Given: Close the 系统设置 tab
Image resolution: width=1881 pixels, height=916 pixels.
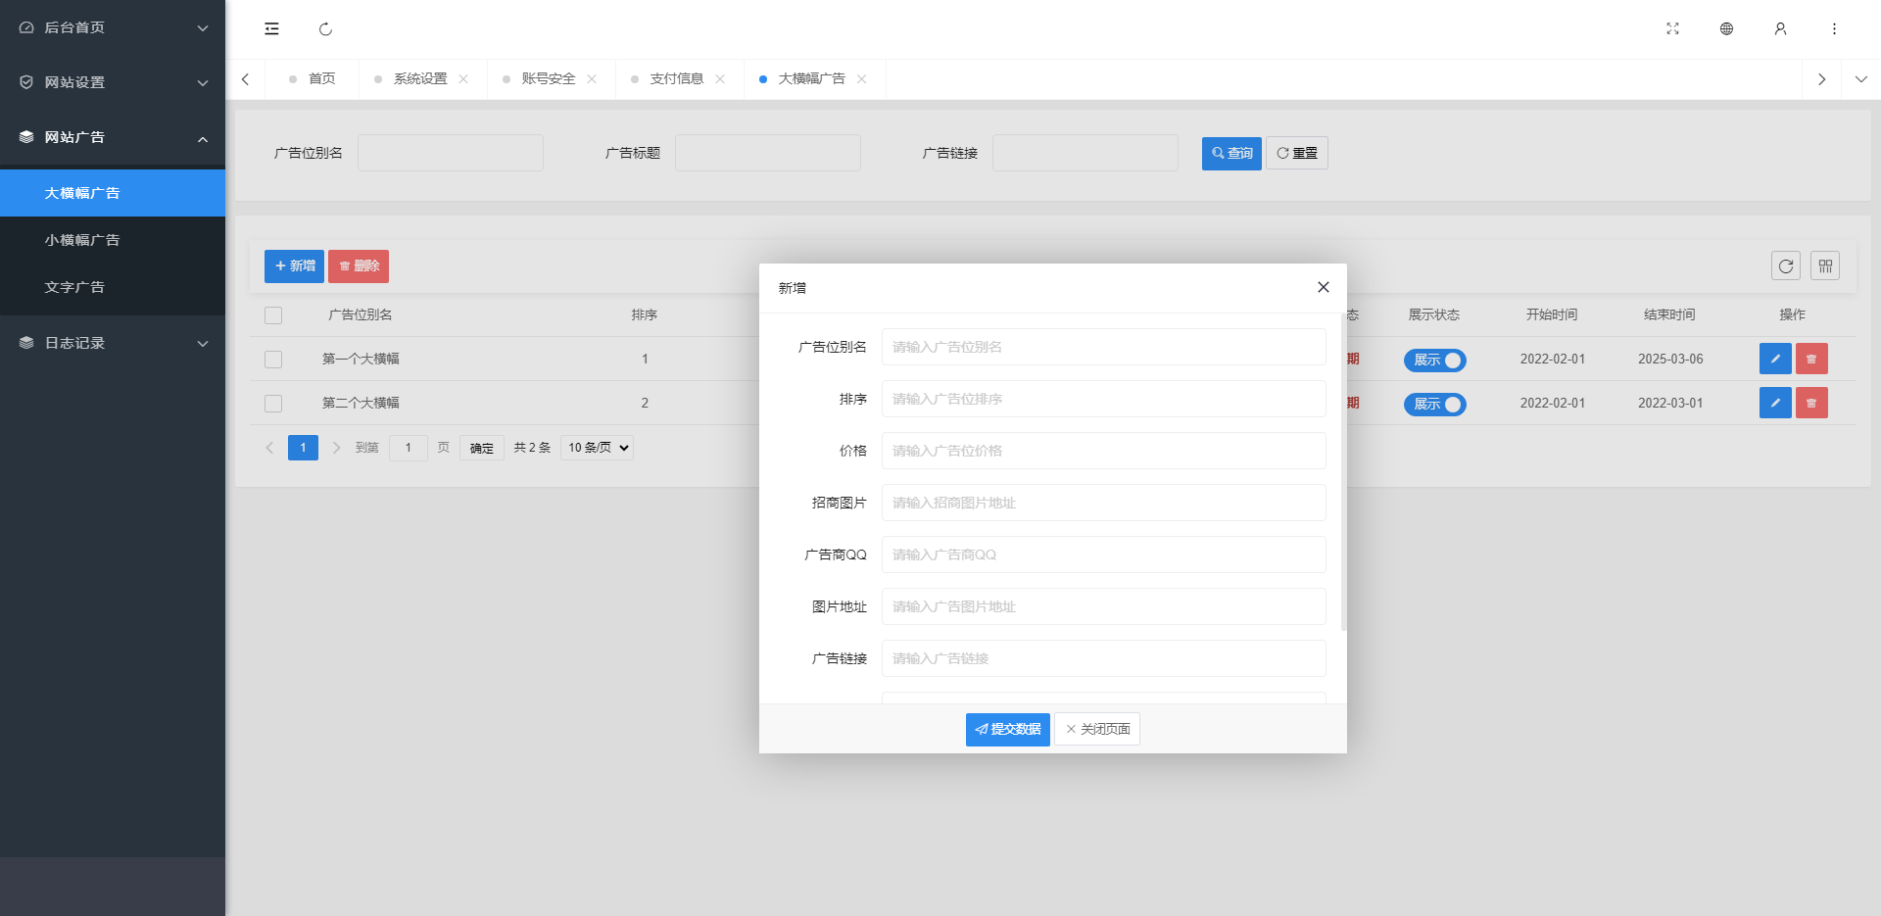Looking at the screenshot, I should coord(463,79).
